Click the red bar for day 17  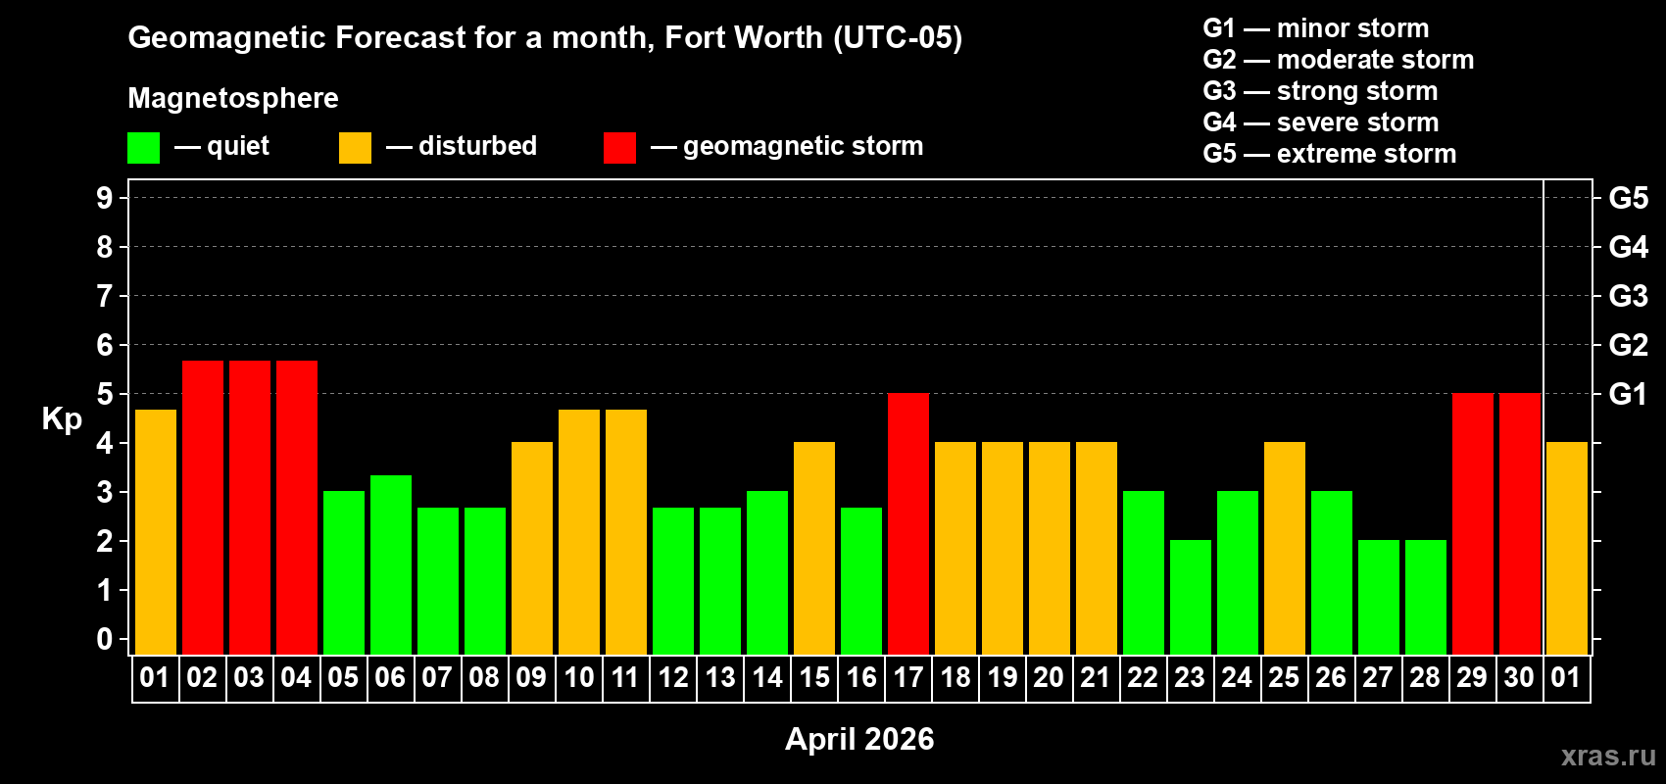coord(908,524)
